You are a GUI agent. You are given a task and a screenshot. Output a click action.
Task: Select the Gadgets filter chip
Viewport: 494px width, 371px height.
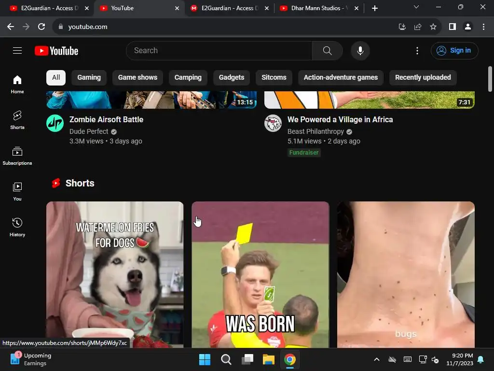(232, 78)
